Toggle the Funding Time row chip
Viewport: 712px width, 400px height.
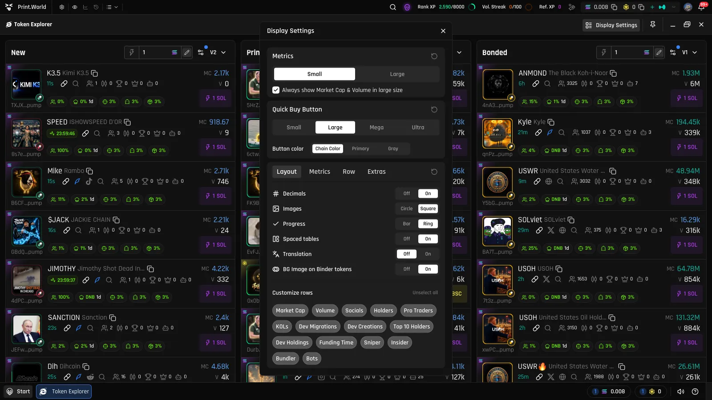pyautogui.click(x=336, y=342)
